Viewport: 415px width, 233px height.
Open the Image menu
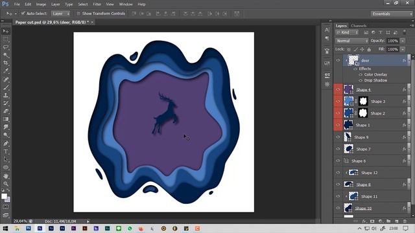41,5
